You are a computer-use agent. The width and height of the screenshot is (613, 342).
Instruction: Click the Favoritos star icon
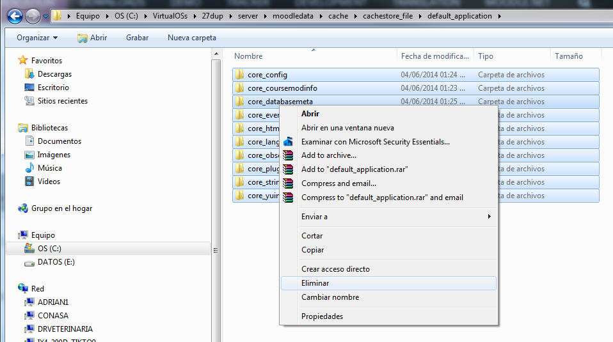[23, 60]
